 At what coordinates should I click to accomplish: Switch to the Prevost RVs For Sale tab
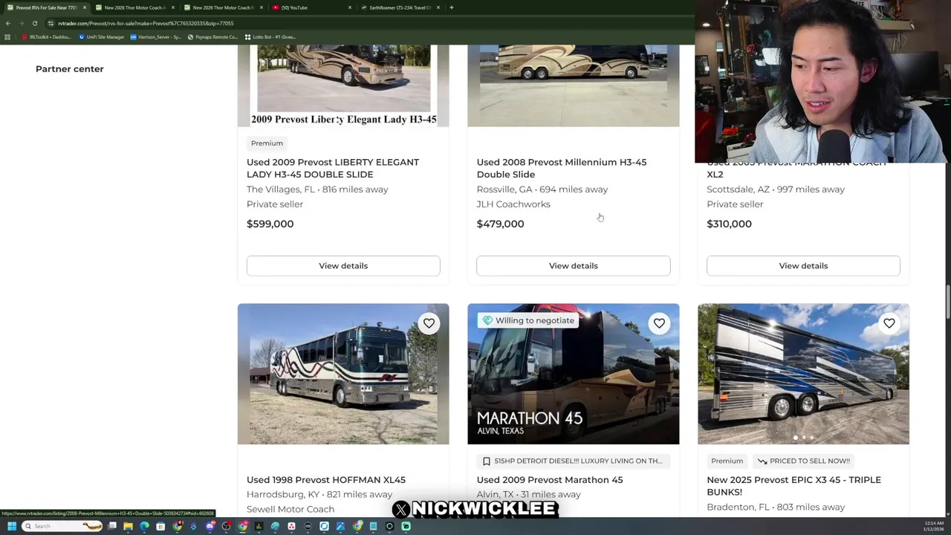46,7
